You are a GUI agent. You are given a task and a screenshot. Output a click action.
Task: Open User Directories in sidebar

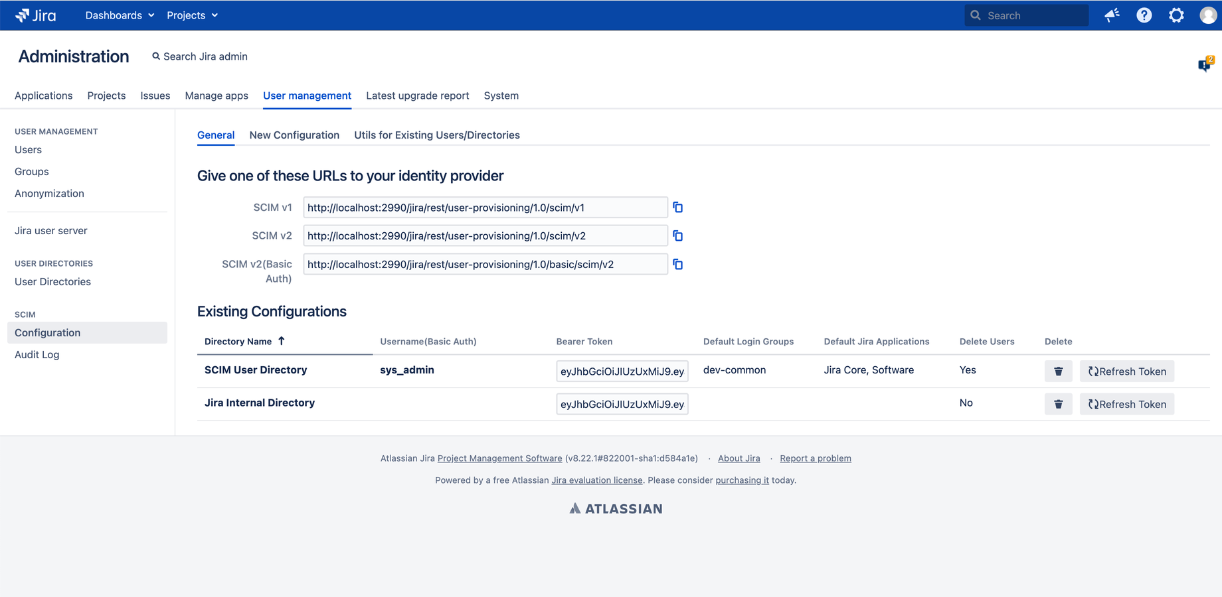(52, 282)
